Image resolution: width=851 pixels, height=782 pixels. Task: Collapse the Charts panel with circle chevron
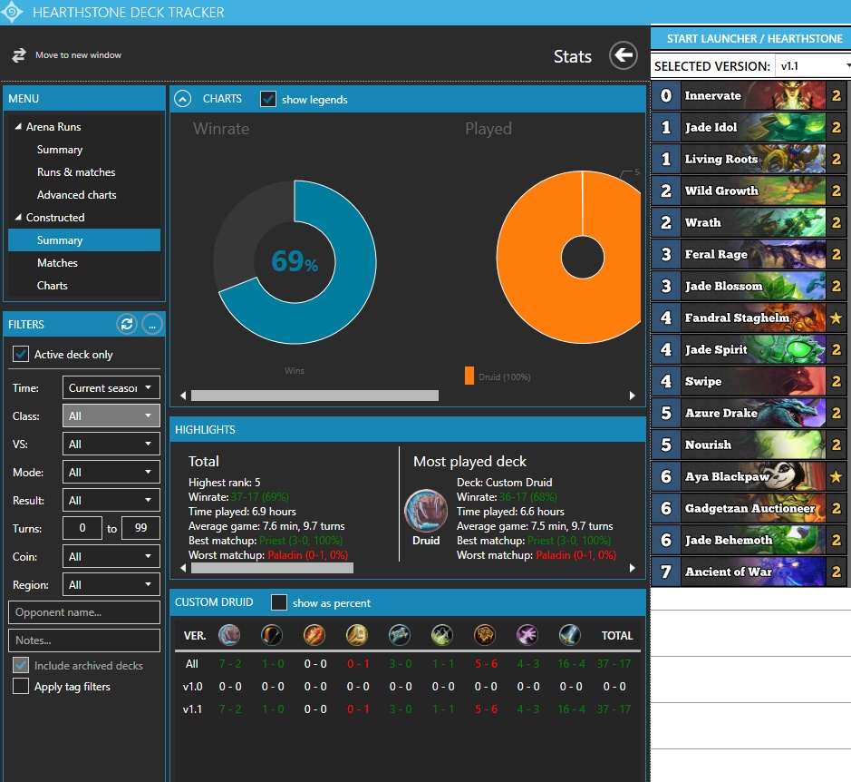coord(182,99)
